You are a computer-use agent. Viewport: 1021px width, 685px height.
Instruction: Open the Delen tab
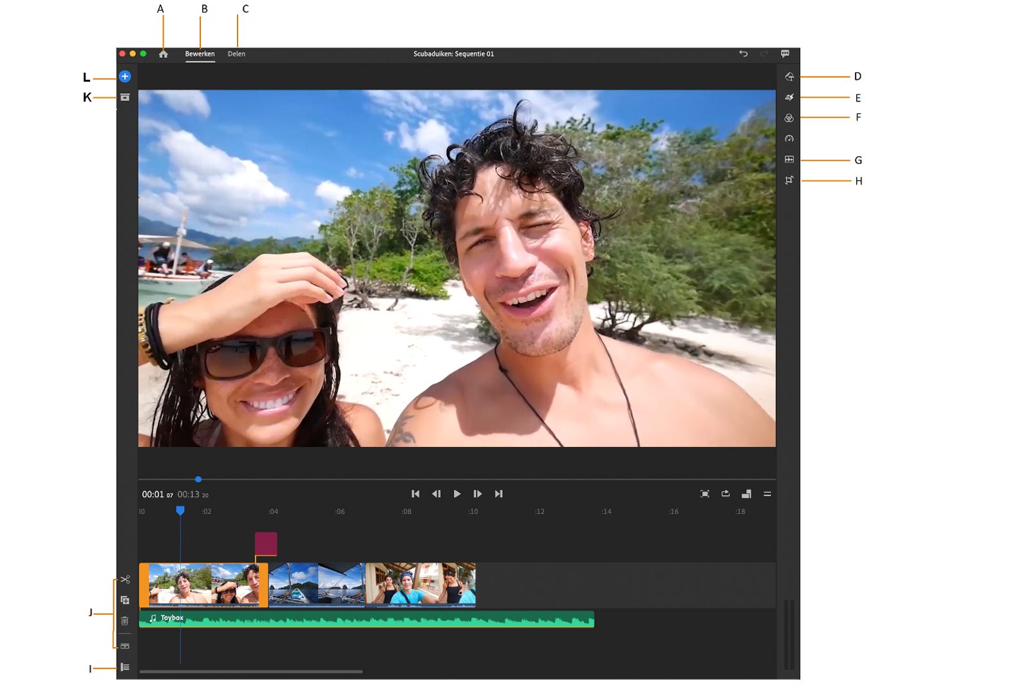(x=236, y=54)
